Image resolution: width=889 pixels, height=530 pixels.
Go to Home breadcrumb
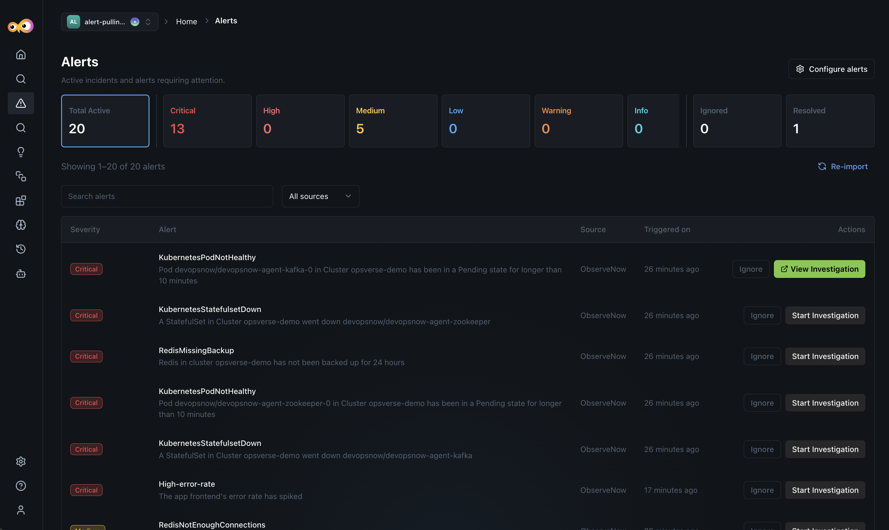coord(186,21)
